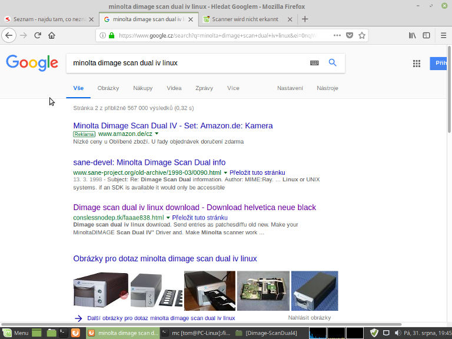Open the Linux Mint Menu
Screen dimensions: 452x339
(15, 333)
